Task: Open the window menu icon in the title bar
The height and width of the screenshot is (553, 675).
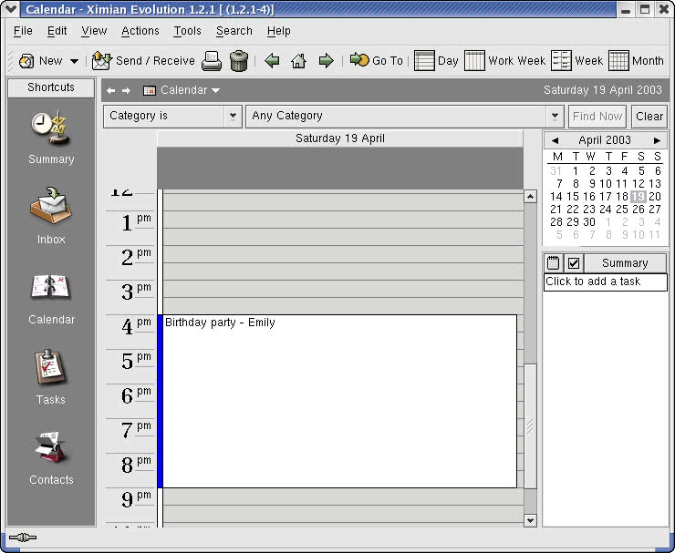Action: pos(10,9)
